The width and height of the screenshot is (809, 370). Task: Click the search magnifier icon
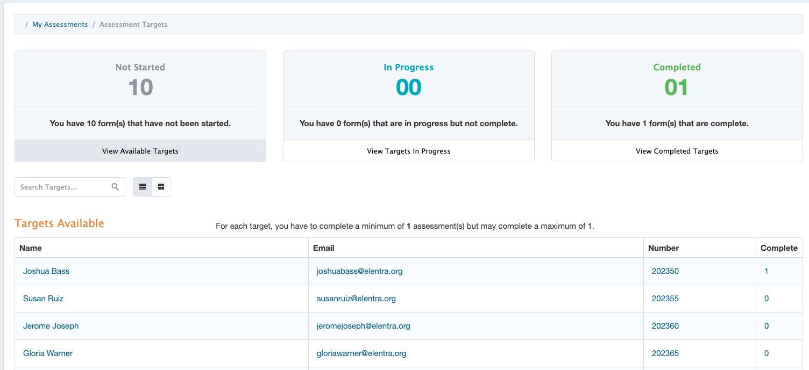115,187
